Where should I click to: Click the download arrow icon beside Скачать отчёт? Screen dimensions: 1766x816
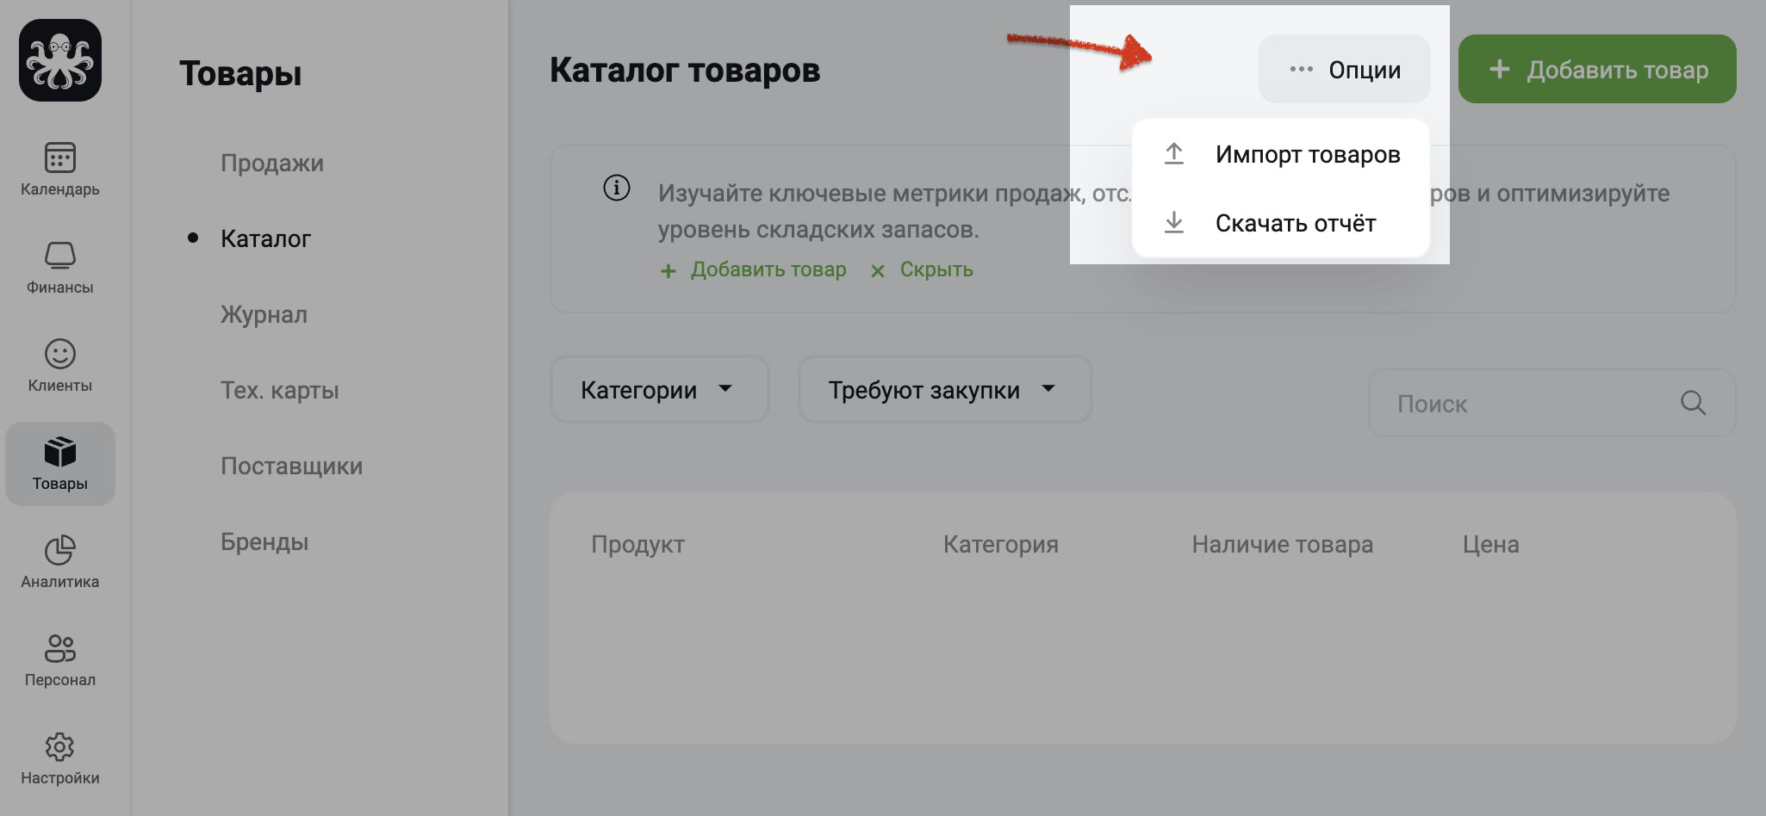point(1174,222)
